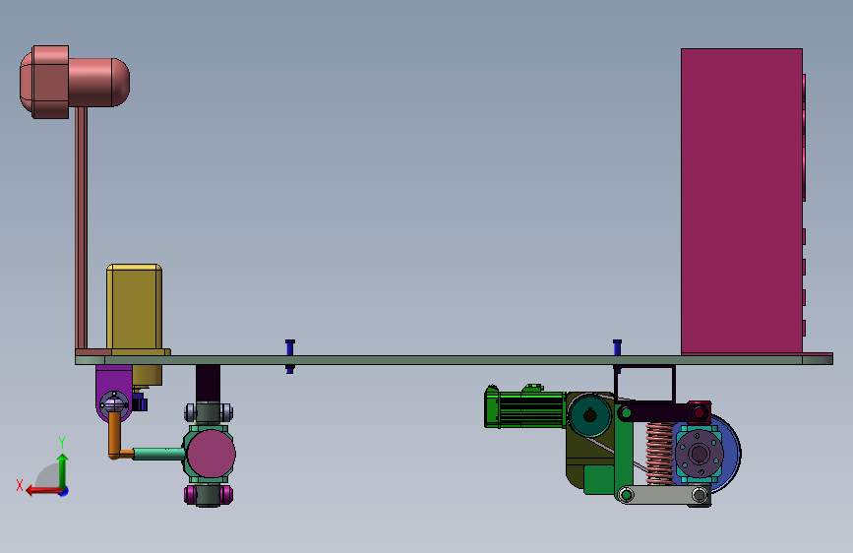Click the long gray-green base plate
Viewport: 853px width, 553px height.
click(x=454, y=360)
